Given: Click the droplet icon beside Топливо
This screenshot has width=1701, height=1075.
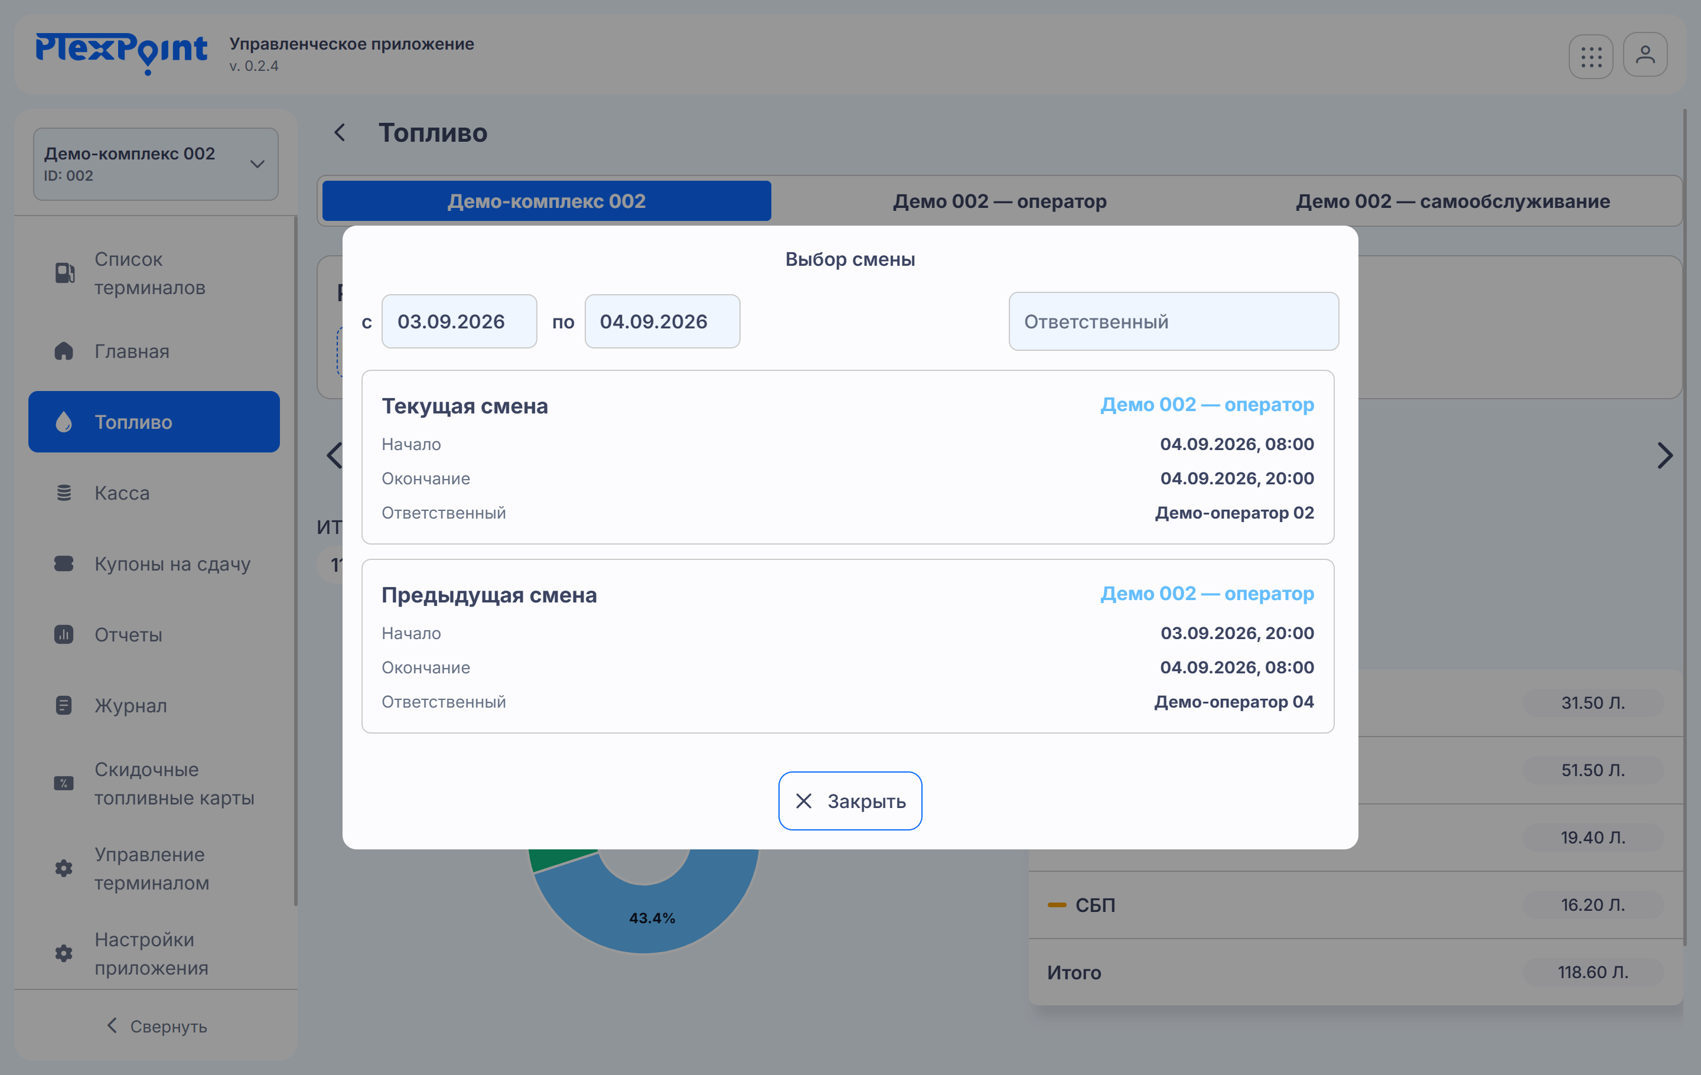Looking at the screenshot, I should (64, 422).
